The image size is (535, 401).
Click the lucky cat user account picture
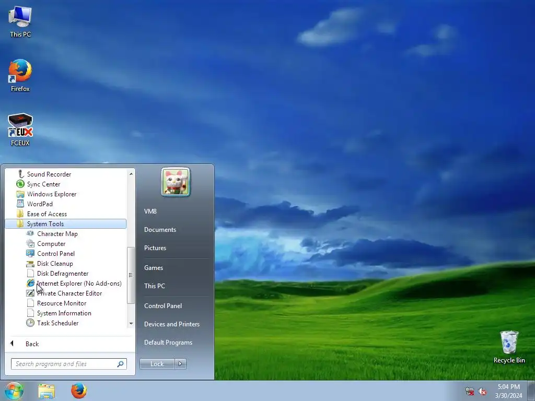tap(176, 182)
